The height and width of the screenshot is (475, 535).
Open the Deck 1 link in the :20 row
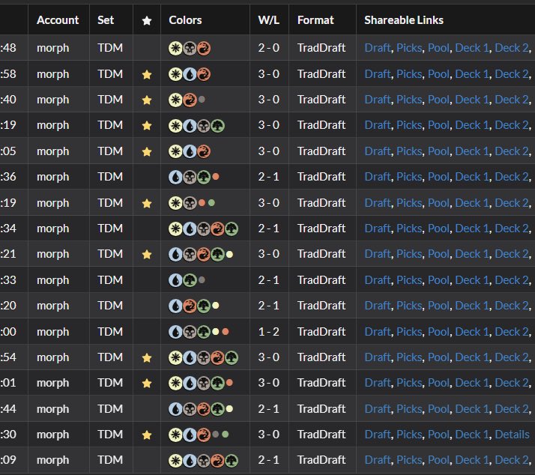472,306
